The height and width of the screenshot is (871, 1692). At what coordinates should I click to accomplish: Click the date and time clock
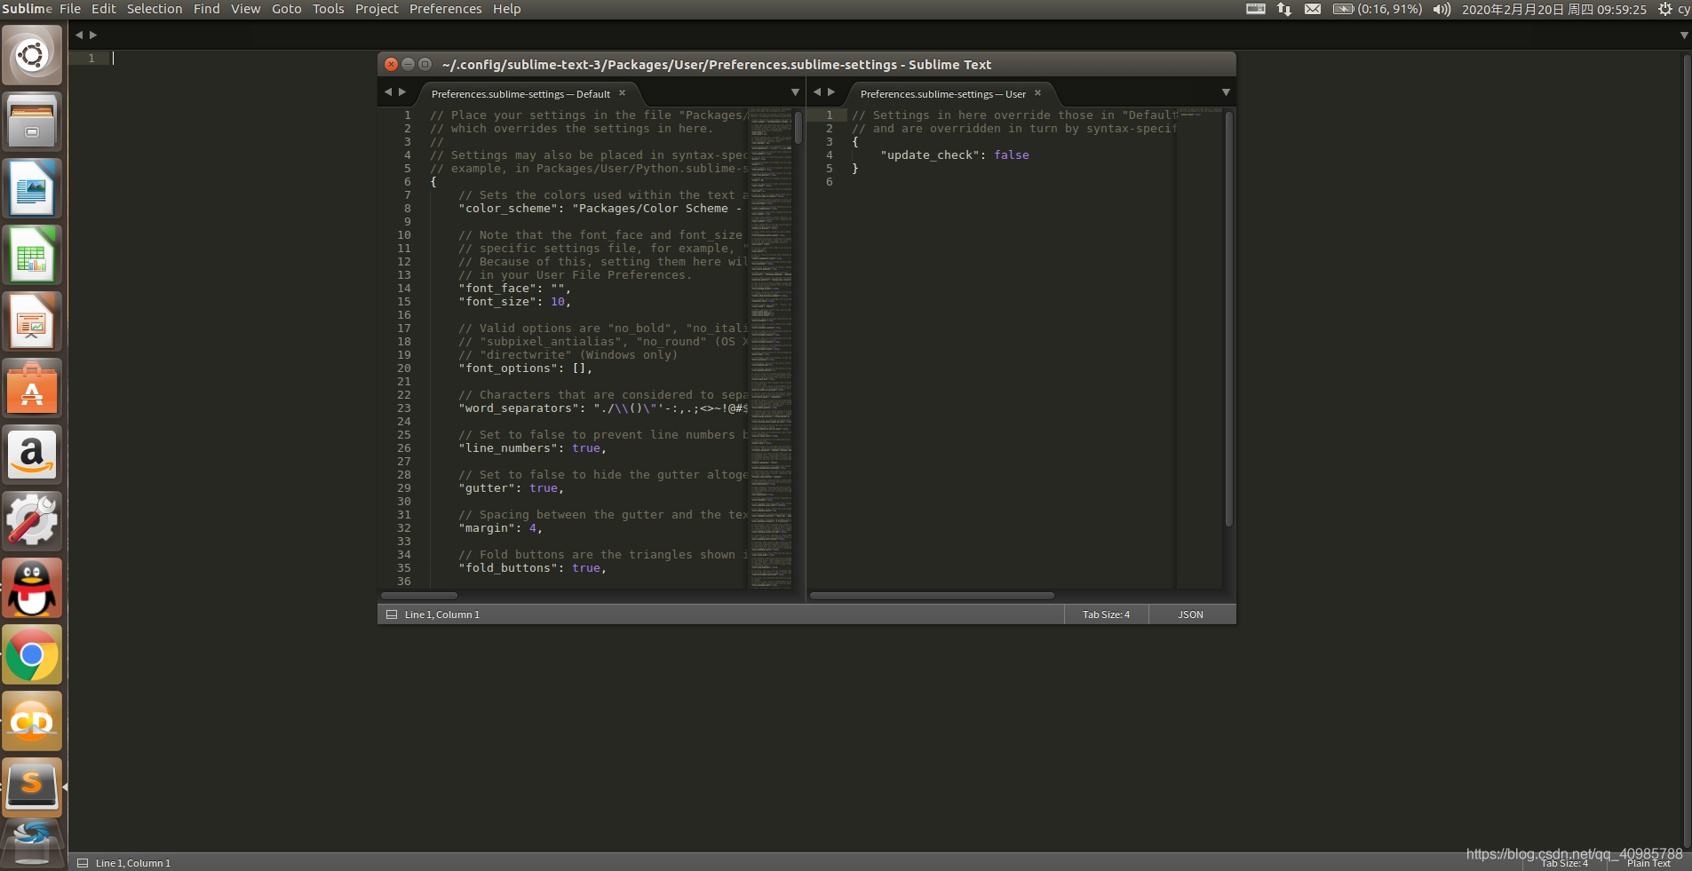click(x=1554, y=9)
